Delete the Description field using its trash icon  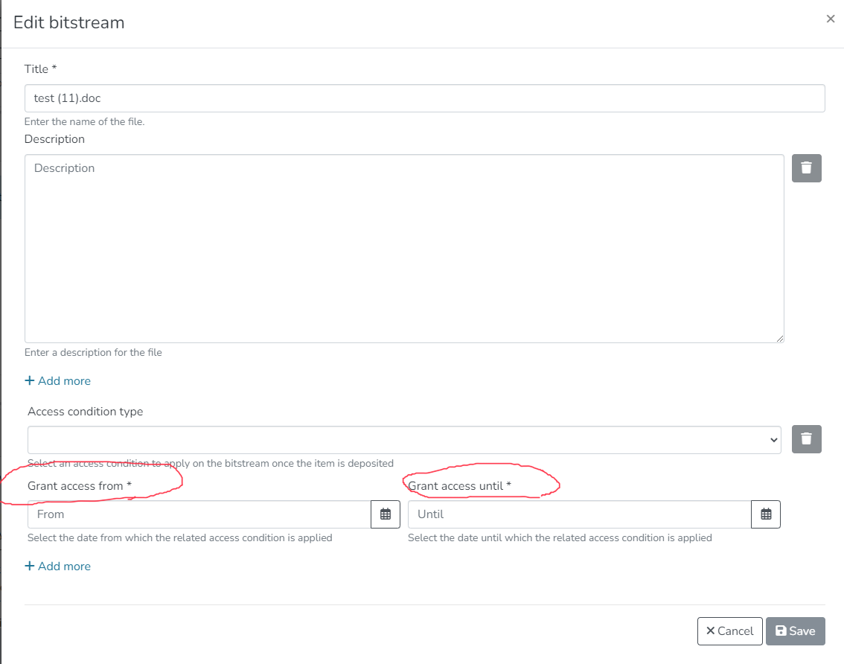pos(806,168)
